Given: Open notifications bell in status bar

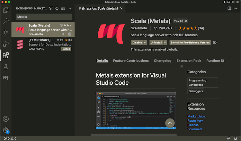Looking at the screenshot, I should (235, 138).
